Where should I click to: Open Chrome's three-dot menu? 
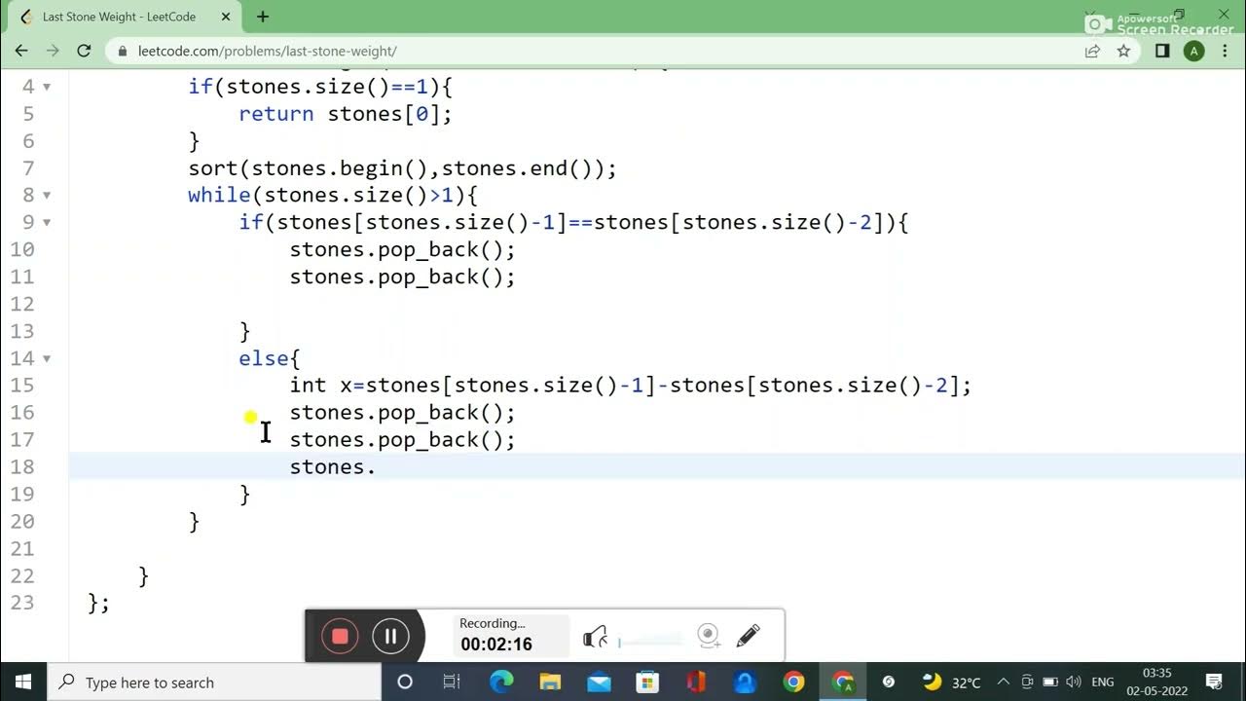[1226, 51]
